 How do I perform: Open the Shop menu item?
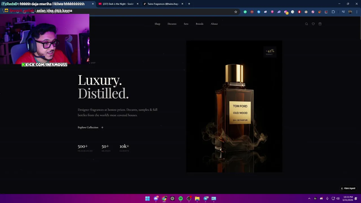coord(157,24)
